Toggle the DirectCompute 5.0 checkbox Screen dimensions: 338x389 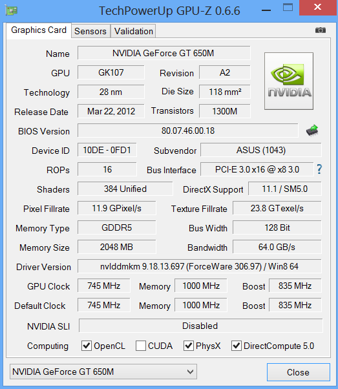point(237,346)
